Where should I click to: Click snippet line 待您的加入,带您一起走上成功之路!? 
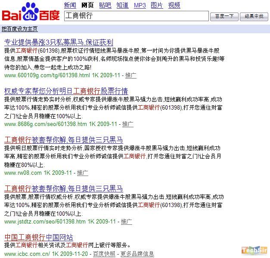[x=48, y=67]
